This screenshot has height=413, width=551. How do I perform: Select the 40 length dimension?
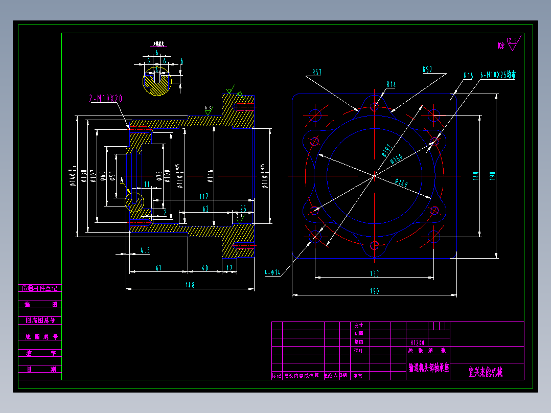(x=205, y=268)
